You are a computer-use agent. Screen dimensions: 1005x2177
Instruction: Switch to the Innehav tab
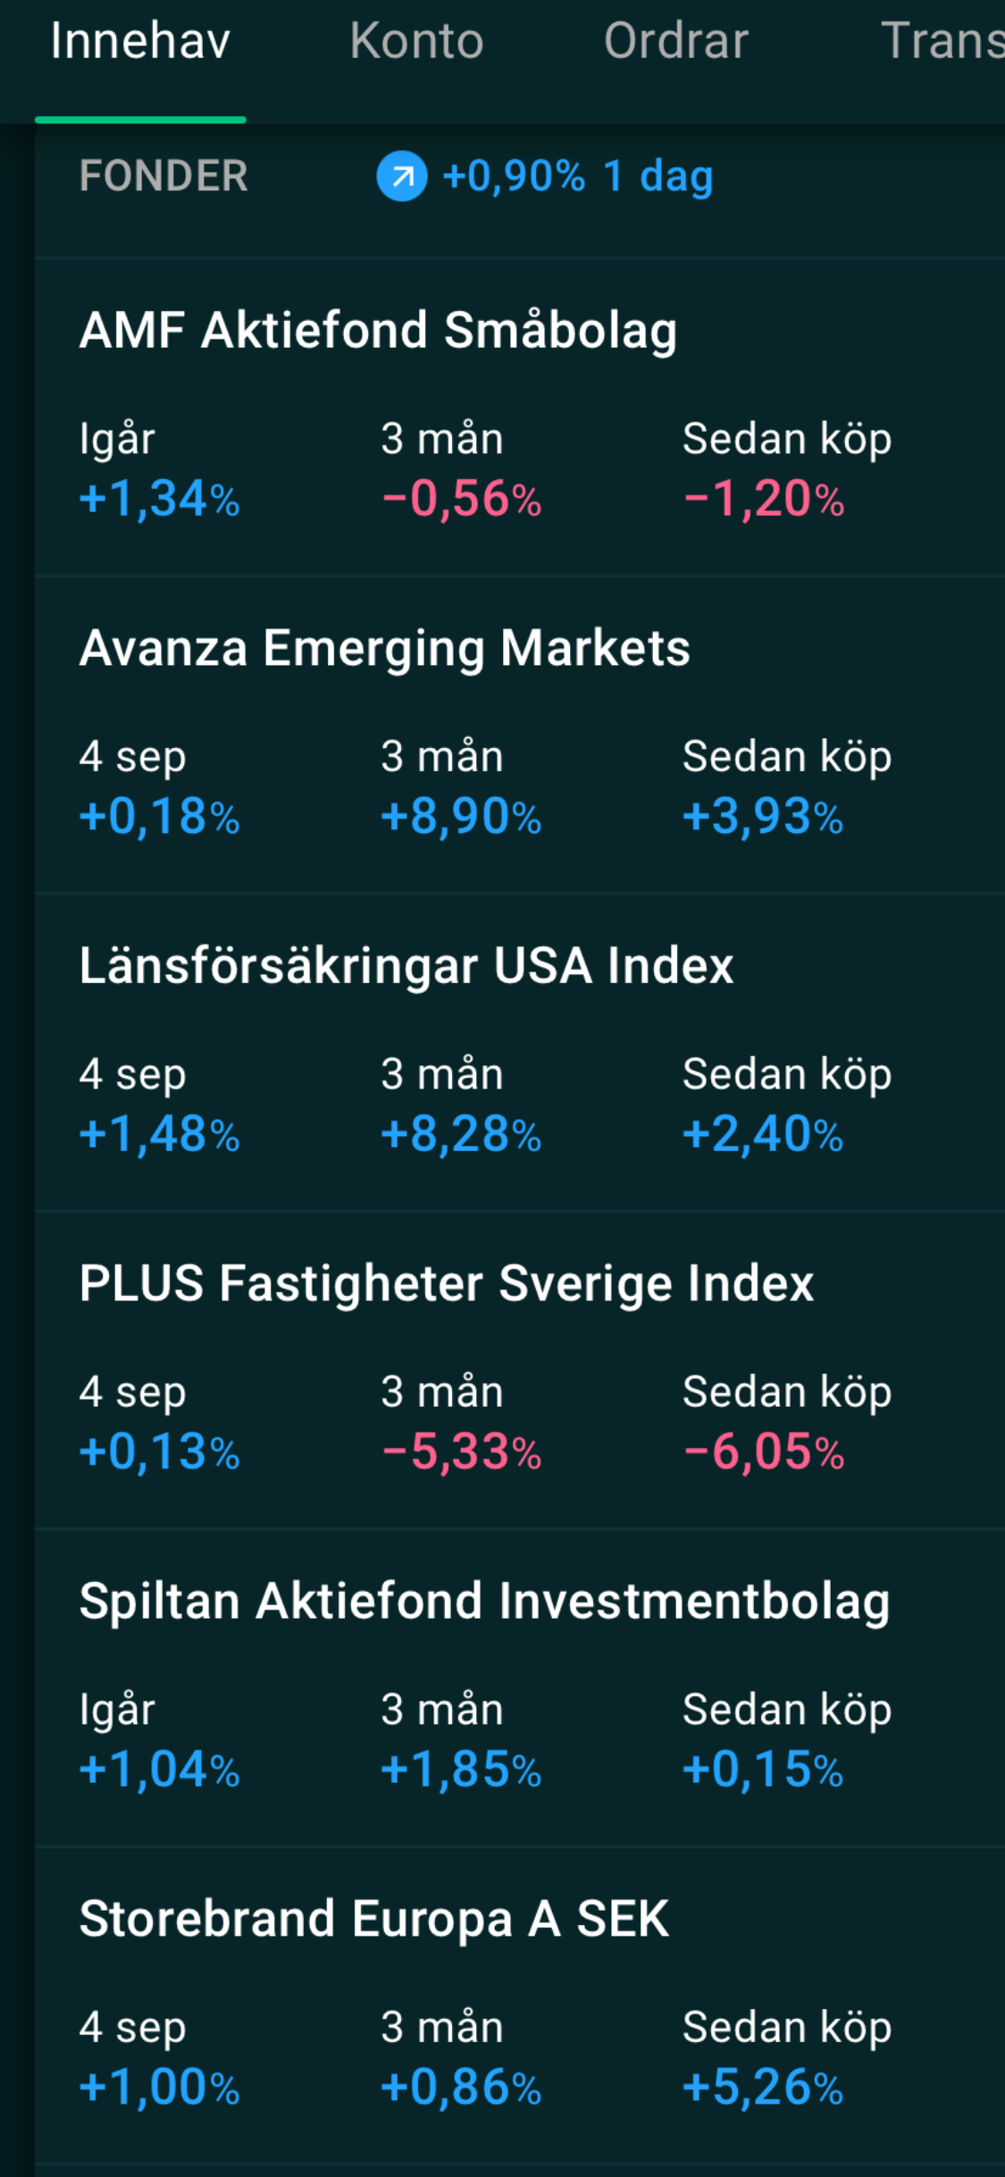point(140,42)
